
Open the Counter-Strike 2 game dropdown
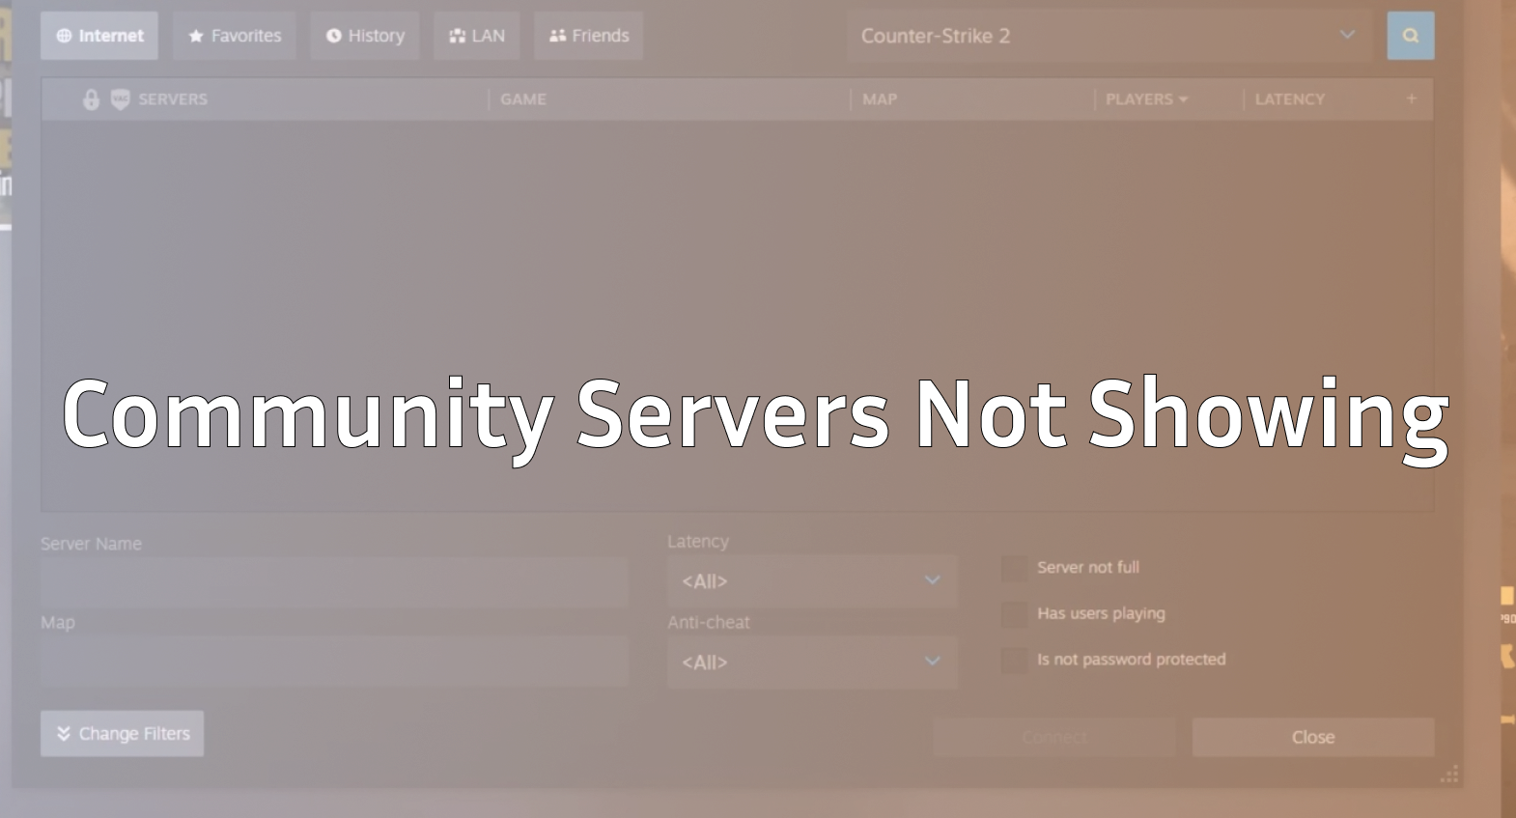click(x=1109, y=36)
